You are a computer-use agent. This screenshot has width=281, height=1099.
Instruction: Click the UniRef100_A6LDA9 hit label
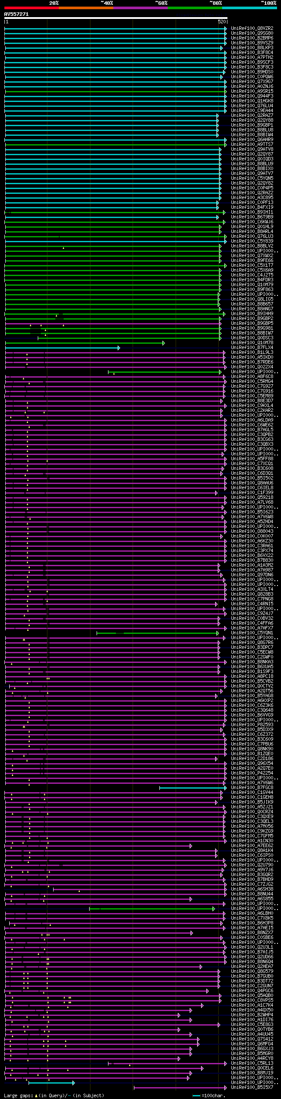[252, 420]
